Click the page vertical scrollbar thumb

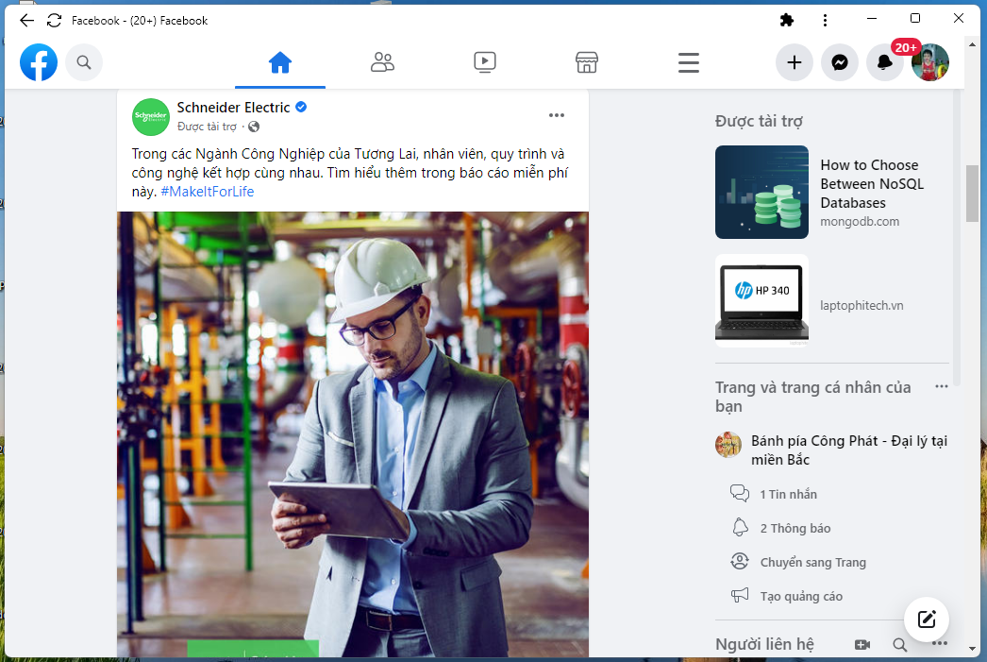coord(972,194)
